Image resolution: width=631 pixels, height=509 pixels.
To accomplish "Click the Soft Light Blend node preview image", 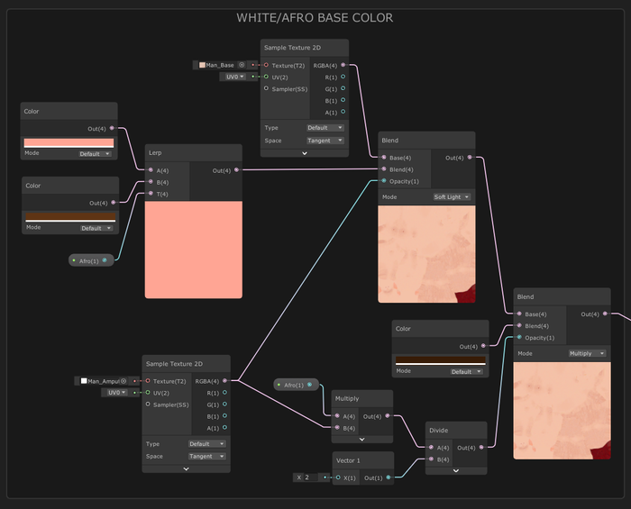I will [x=426, y=254].
